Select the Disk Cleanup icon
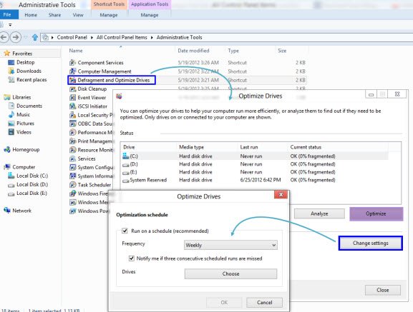 (x=73, y=89)
